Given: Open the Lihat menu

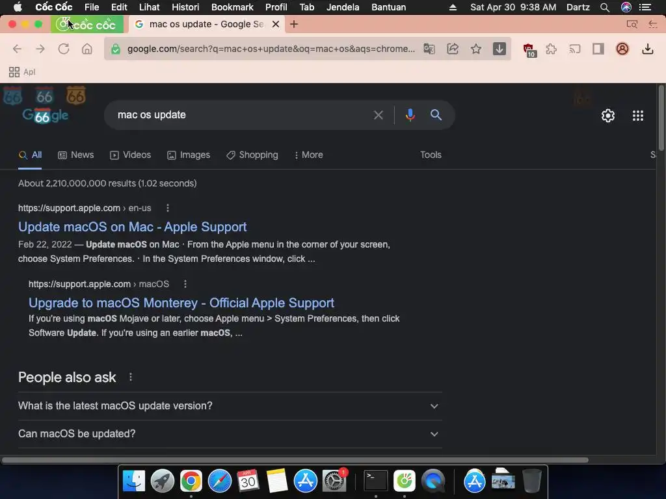Looking at the screenshot, I should pyautogui.click(x=149, y=7).
